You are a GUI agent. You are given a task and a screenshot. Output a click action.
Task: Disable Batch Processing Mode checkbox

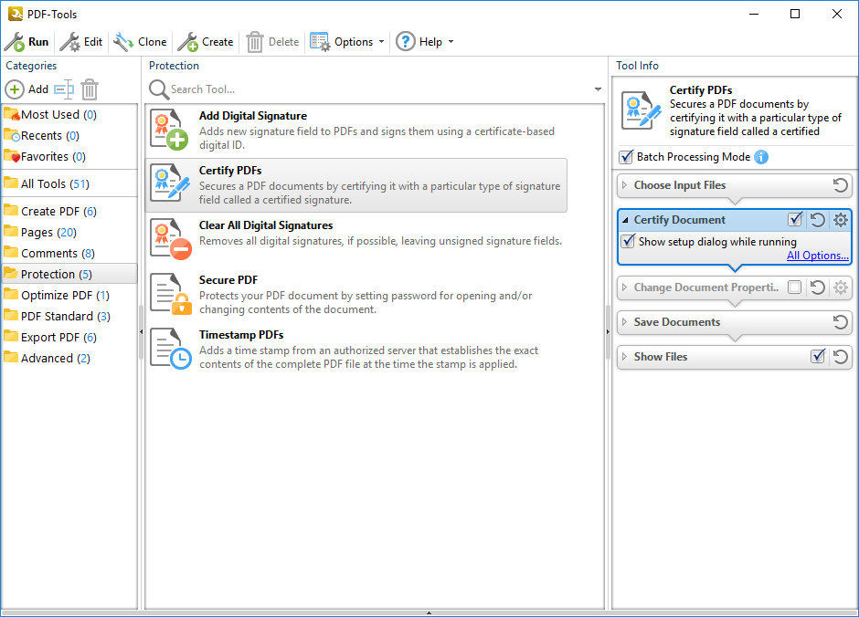[626, 157]
